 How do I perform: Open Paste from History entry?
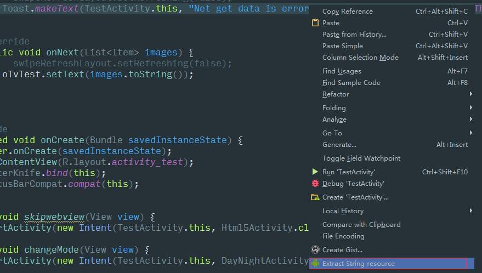[392, 35]
